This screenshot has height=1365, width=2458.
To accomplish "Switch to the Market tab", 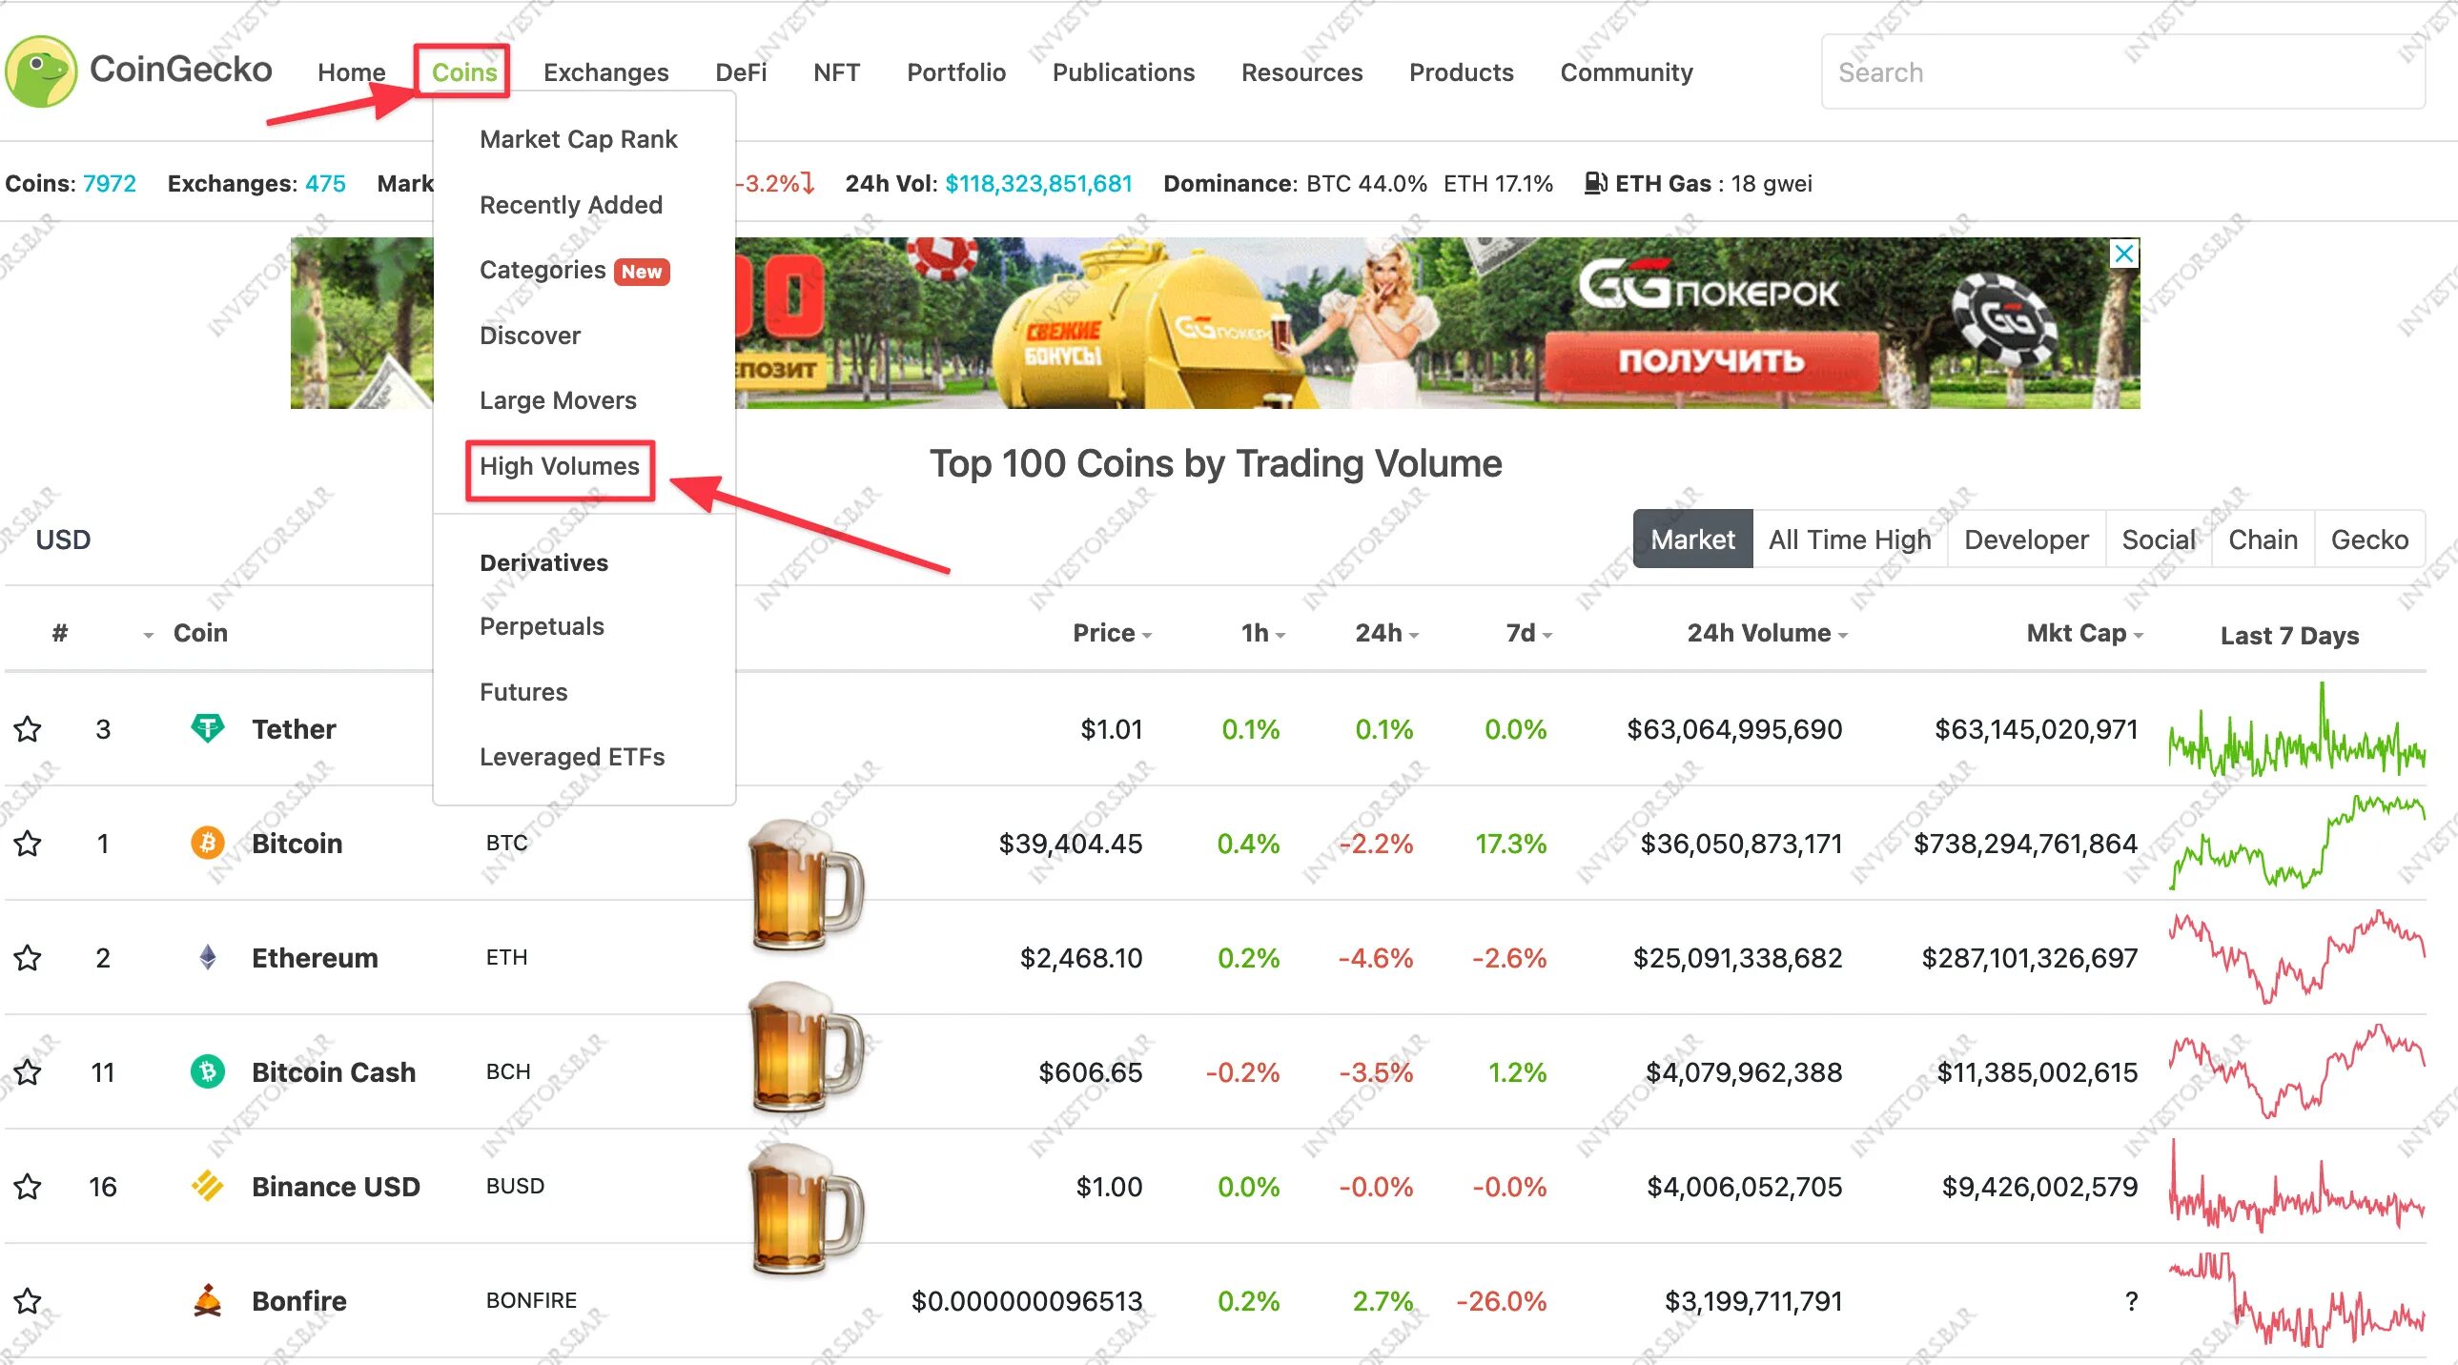I will click(1692, 539).
